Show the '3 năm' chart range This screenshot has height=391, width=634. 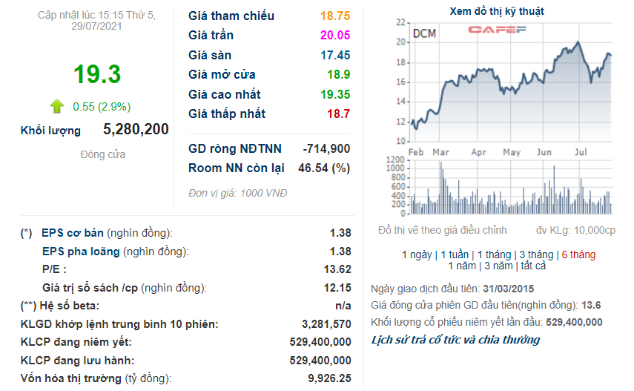[x=498, y=266]
